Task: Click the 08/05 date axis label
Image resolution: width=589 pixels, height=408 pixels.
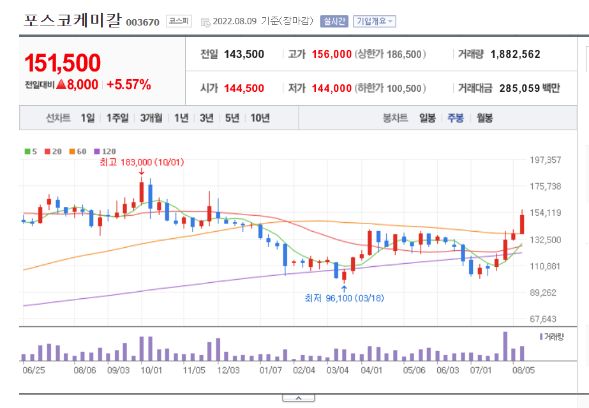Action: pyautogui.click(x=524, y=370)
